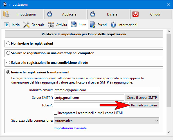
Task: Click the Disfare rewind icon
Action: point(93,14)
